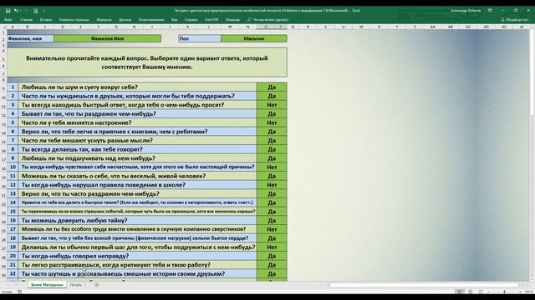
Task: Click question number 13 cell
Action: click(x=13, y=193)
